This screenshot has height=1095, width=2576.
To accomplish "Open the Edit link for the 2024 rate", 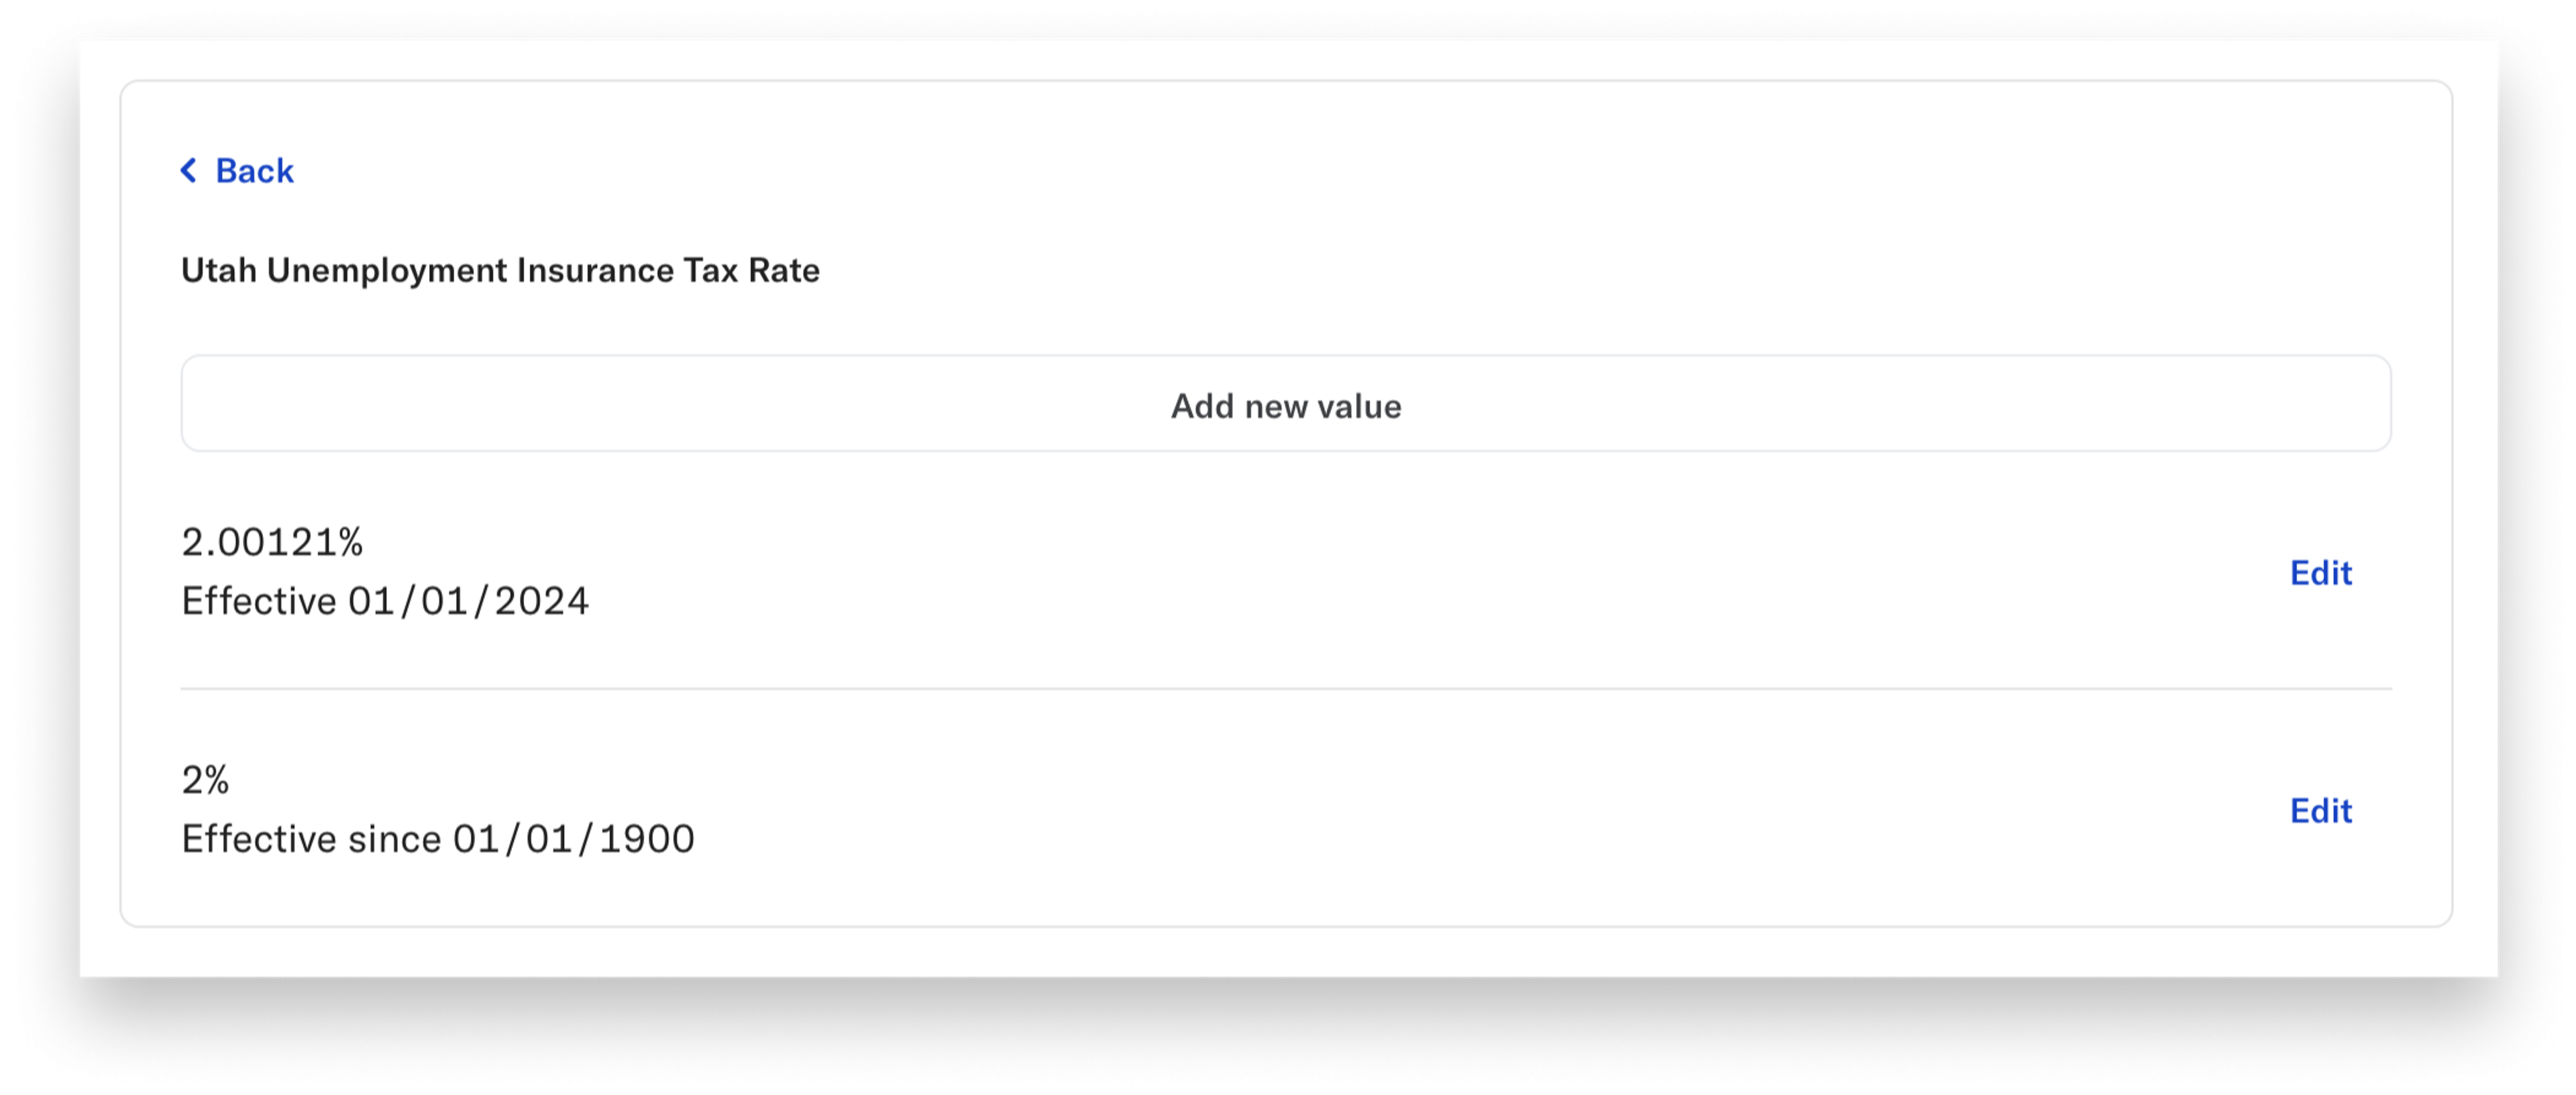I will point(2320,572).
